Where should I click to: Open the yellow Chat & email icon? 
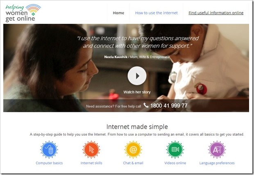click(x=133, y=150)
